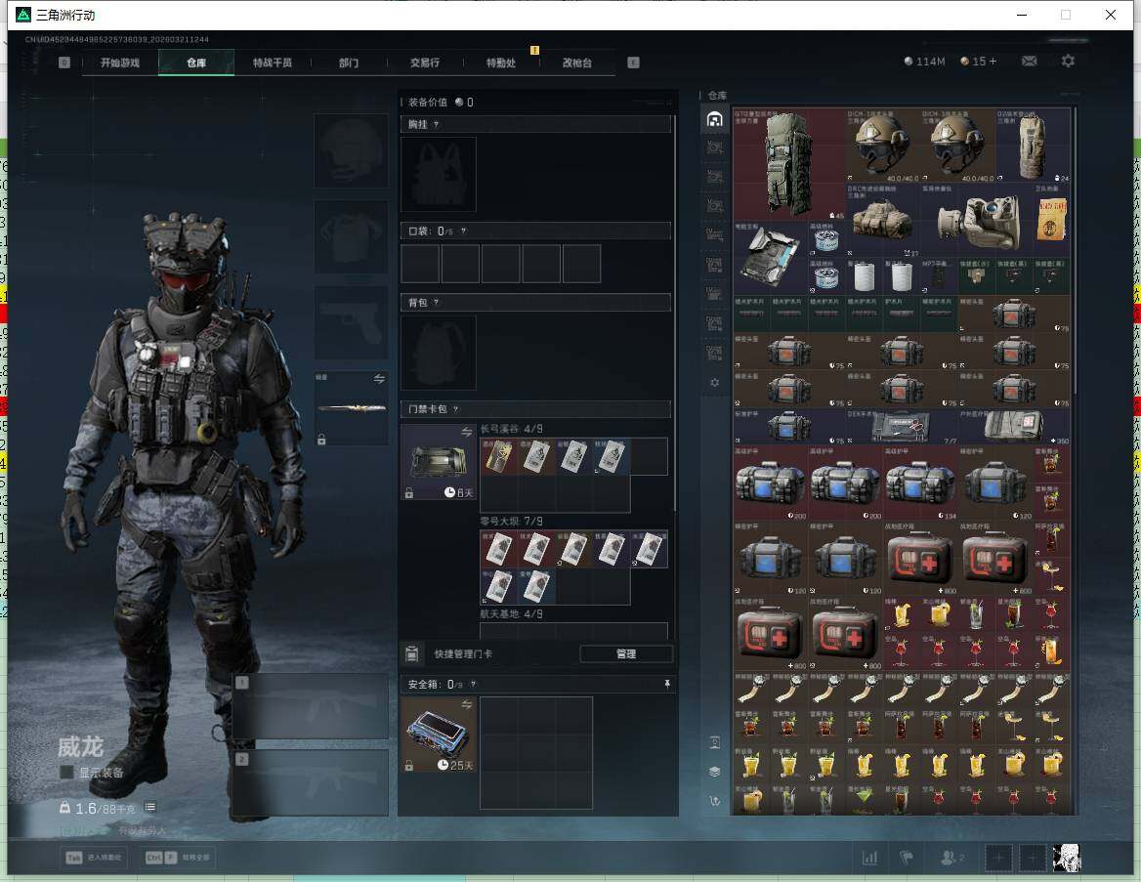Click the Ctrl F shortcut hint button
The image size is (1141, 882).
(x=178, y=858)
